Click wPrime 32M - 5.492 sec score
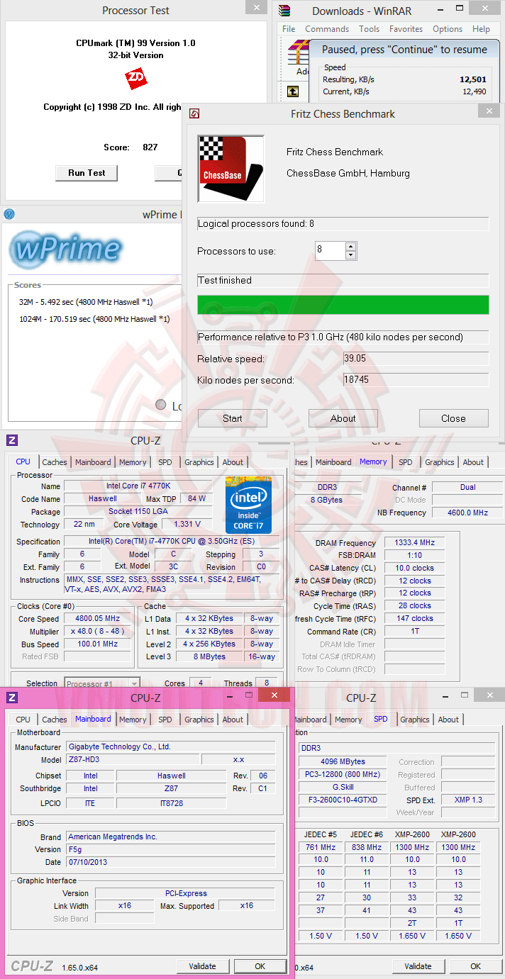Viewport: 505px width, 979px height. pyautogui.click(x=86, y=302)
